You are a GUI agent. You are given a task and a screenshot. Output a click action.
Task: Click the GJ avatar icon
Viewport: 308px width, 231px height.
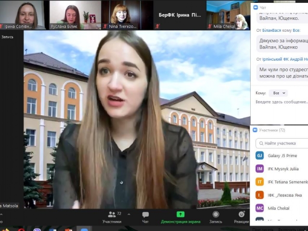(x=259, y=156)
